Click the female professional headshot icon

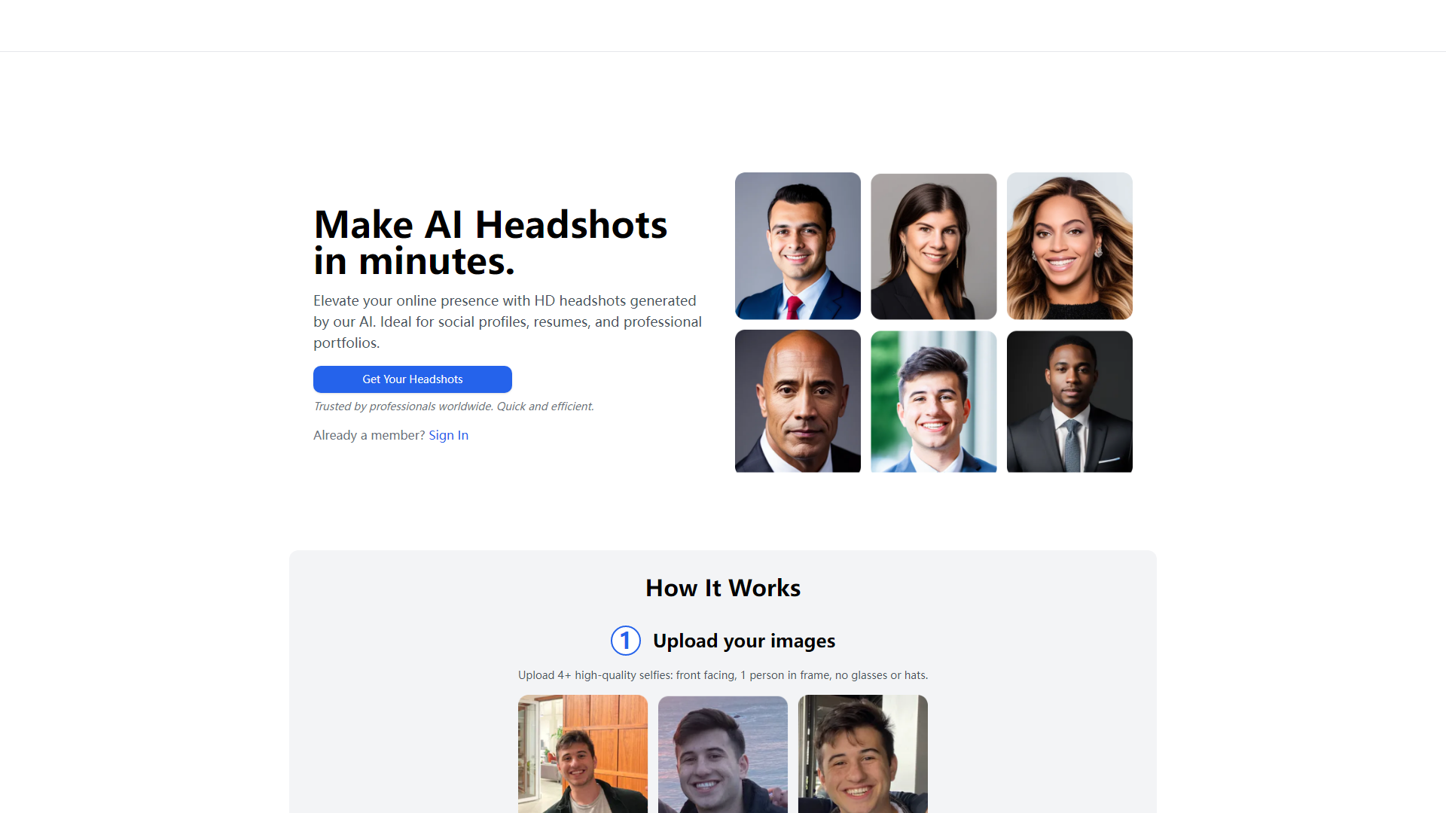tap(934, 245)
